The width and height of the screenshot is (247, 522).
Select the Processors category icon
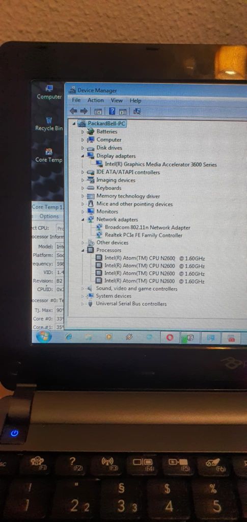(91, 250)
